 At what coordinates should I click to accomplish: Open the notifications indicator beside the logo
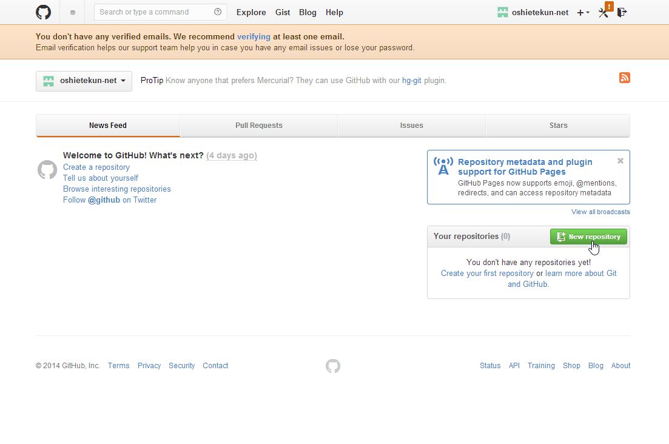tap(73, 13)
